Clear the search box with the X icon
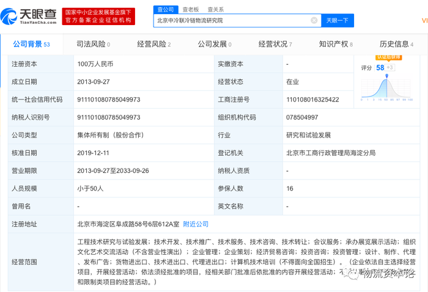Screen dimensions: 428x292 tap(314, 20)
